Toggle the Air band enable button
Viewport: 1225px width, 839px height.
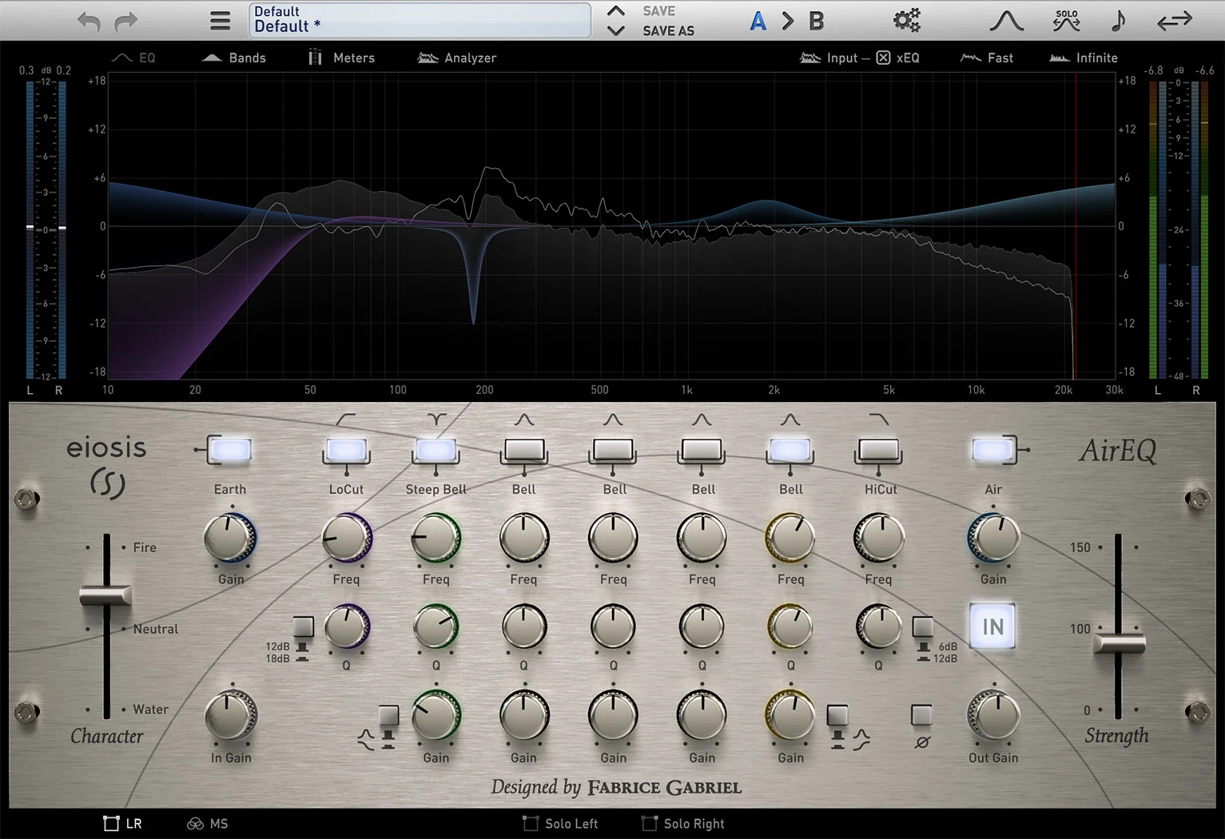(x=992, y=450)
